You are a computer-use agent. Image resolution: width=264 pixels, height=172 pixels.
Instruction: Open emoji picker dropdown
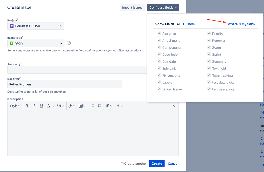tap(109, 106)
